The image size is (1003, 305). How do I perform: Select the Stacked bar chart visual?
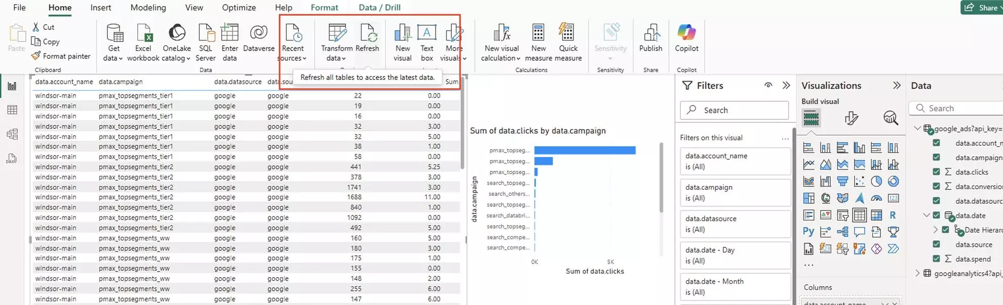pos(808,148)
